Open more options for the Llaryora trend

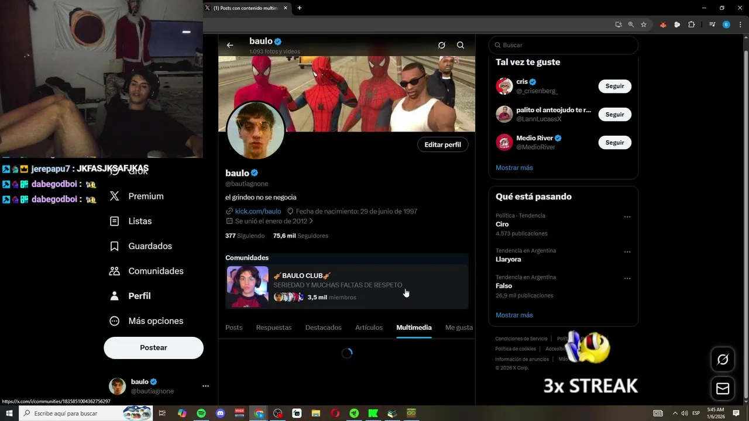coord(627,252)
